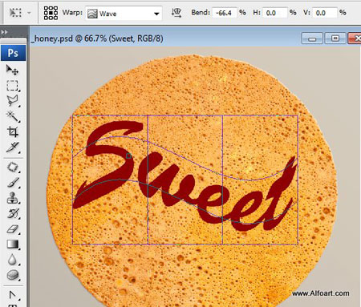Select the Magic Wand tool
The height and width of the screenshot is (307, 361).
click(12, 116)
